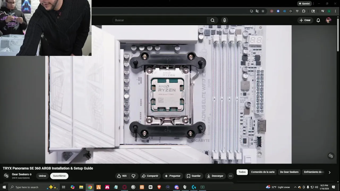Activate voice search microphone

(225, 20)
